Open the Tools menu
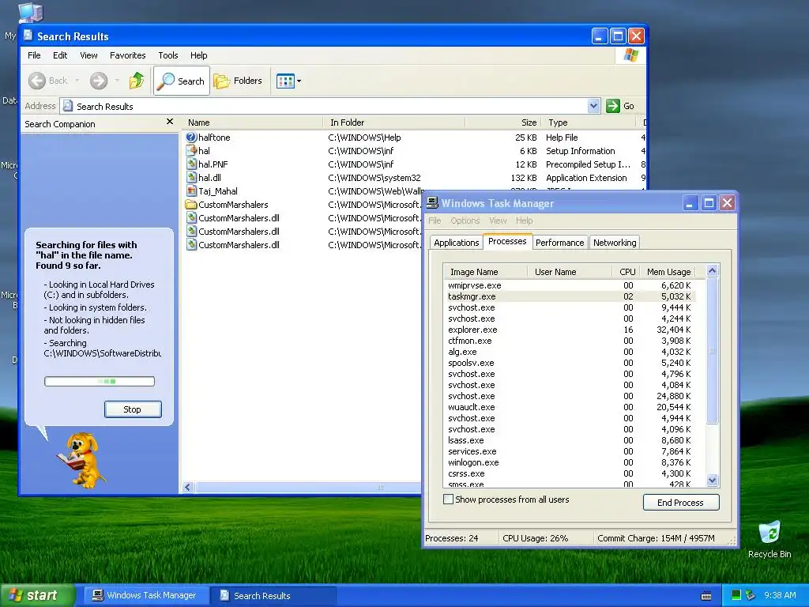809x607 pixels. click(x=167, y=55)
